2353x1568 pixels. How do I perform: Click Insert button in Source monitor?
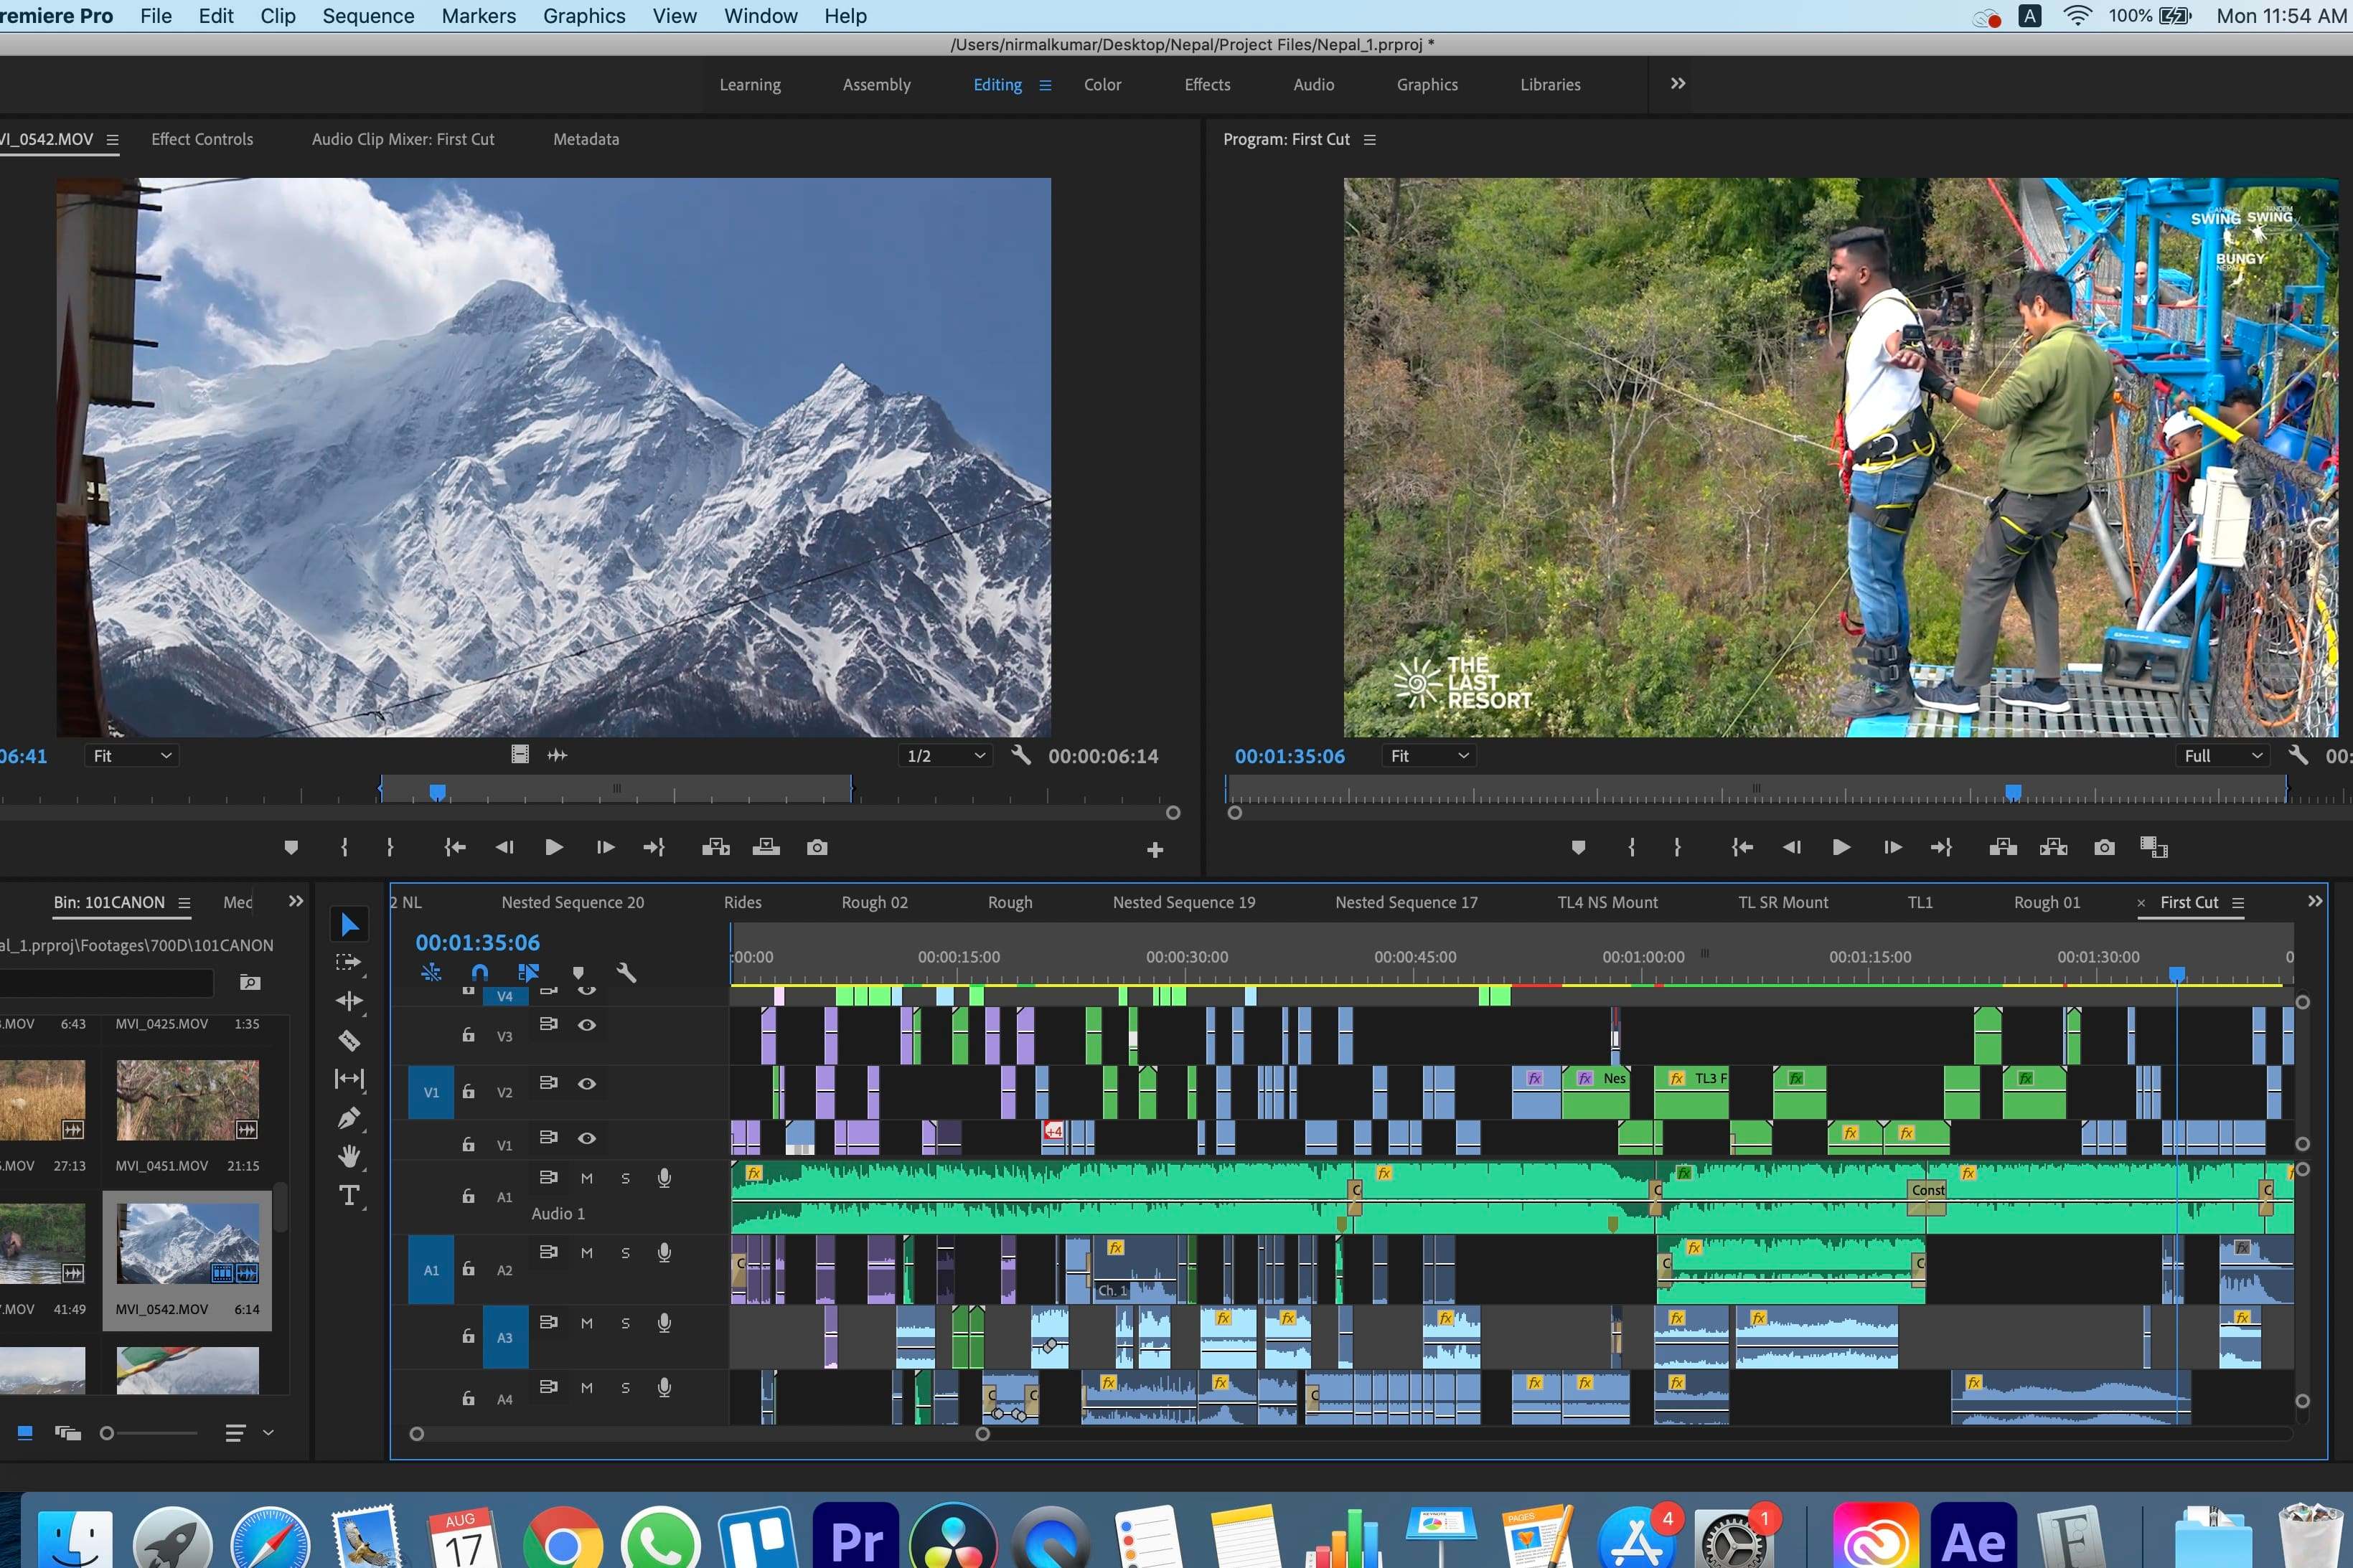715,847
